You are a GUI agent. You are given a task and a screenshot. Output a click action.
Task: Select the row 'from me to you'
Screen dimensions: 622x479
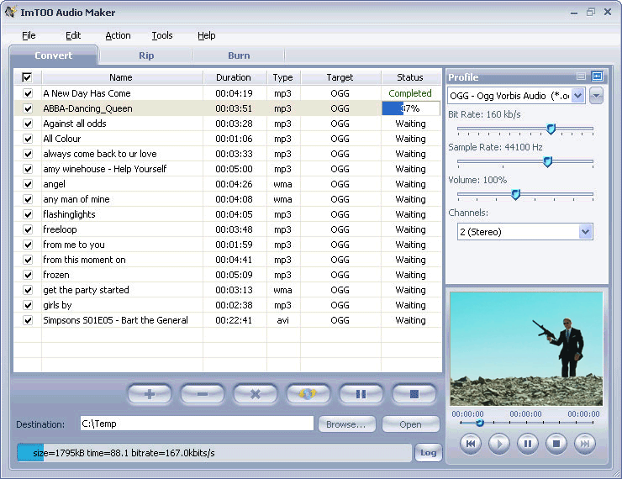pos(228,245)
